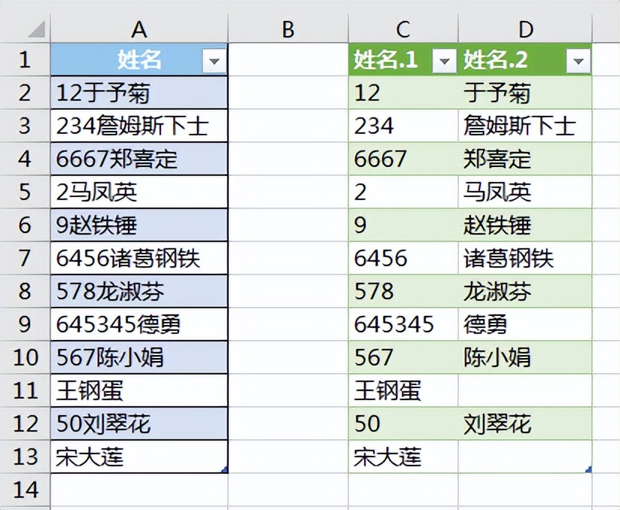Click cell containing 2马凤英
Viewport: 620px width, 510px height.
(x=139, y=192)
